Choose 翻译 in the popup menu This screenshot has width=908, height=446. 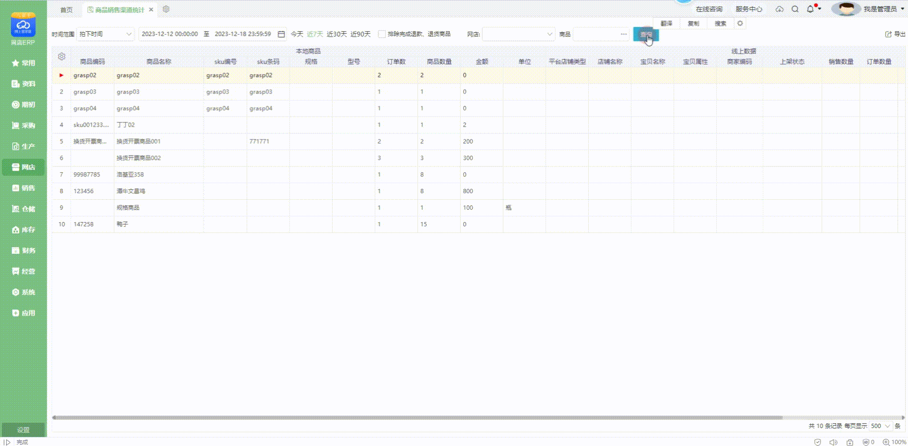(x=667, y=23)
